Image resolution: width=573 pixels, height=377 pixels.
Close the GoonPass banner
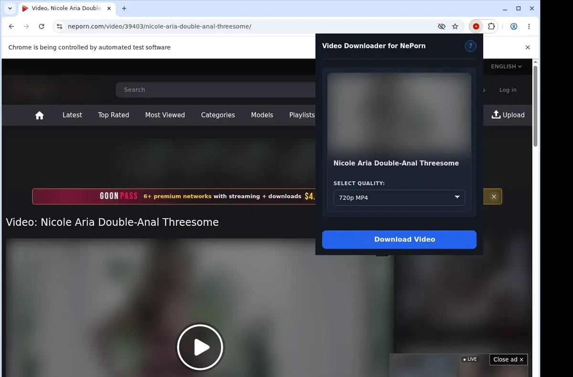494,197
